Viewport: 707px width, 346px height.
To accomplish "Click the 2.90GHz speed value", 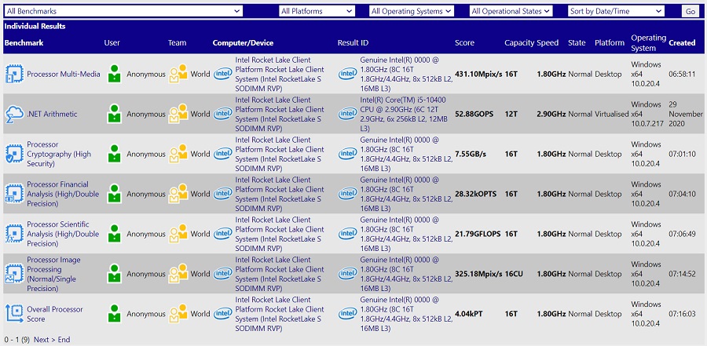I will pyautogui.click(x=551, y=114).
